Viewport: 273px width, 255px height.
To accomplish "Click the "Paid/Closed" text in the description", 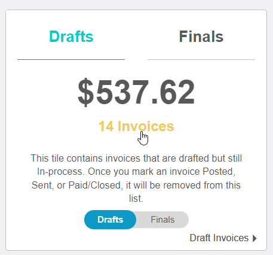I will pos(96,185).
